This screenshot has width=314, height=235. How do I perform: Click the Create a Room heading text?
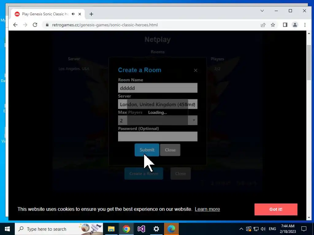[140, 70]
